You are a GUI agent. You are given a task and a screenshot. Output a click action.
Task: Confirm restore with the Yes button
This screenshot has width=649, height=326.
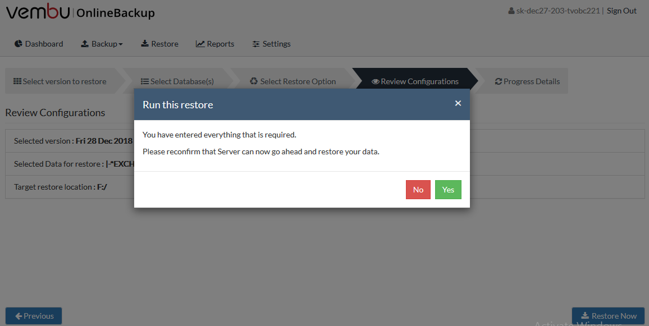click(x=448, y=190)
